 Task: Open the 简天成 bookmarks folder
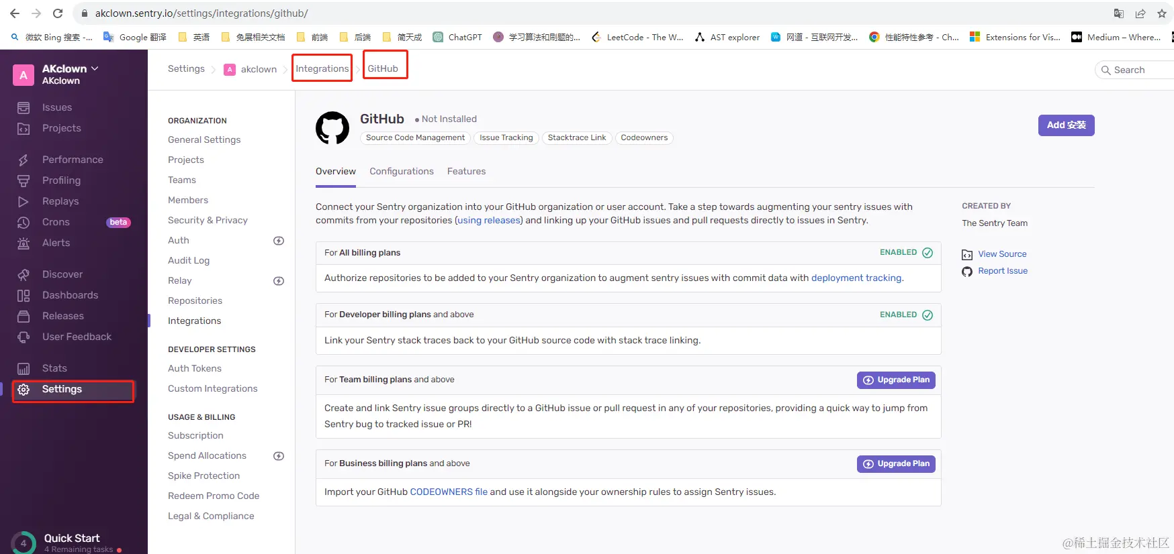coord(402,38)
